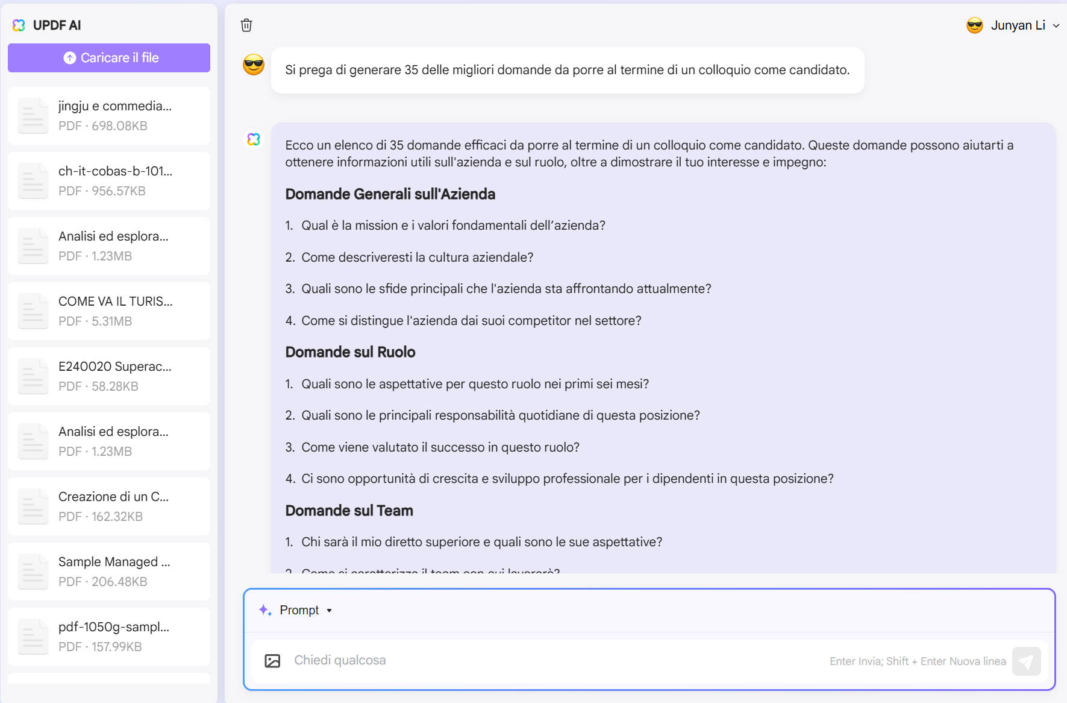
Task: Click file icon of E240020 Superac PDF
Action: pyautogui.click(x=33, y=376)
